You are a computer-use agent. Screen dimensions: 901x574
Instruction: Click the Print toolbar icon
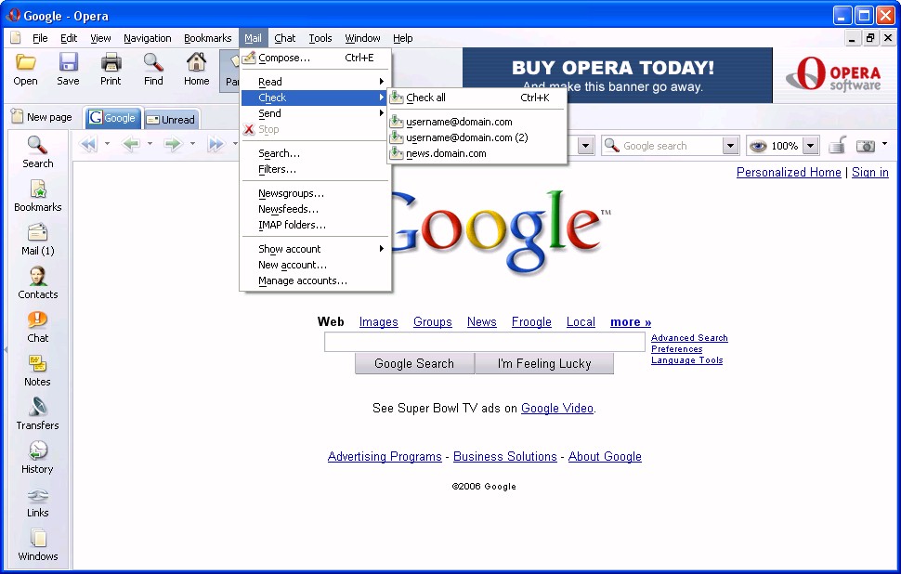tap(111, 62)
